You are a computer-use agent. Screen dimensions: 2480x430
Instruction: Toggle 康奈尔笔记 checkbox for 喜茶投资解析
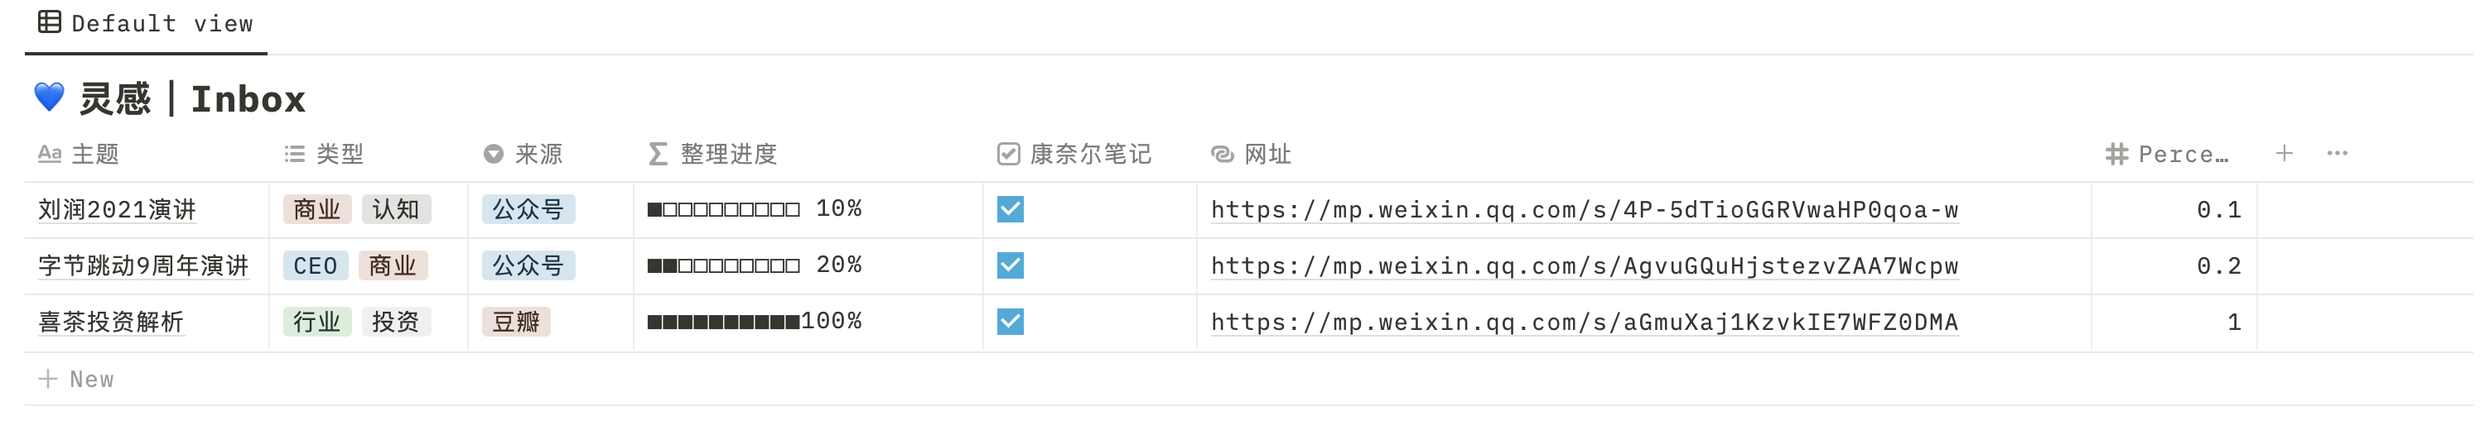[1010, 322]
